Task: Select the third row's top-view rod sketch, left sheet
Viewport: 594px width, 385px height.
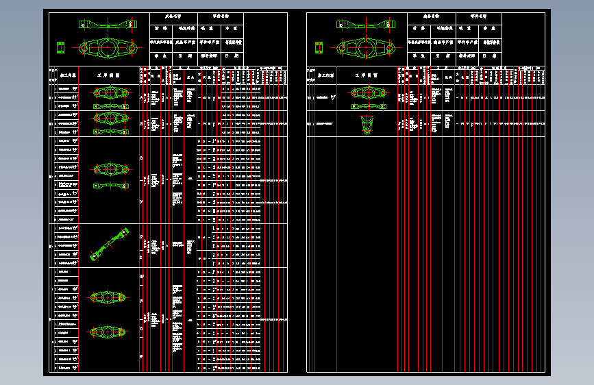Action: (110, 169)
